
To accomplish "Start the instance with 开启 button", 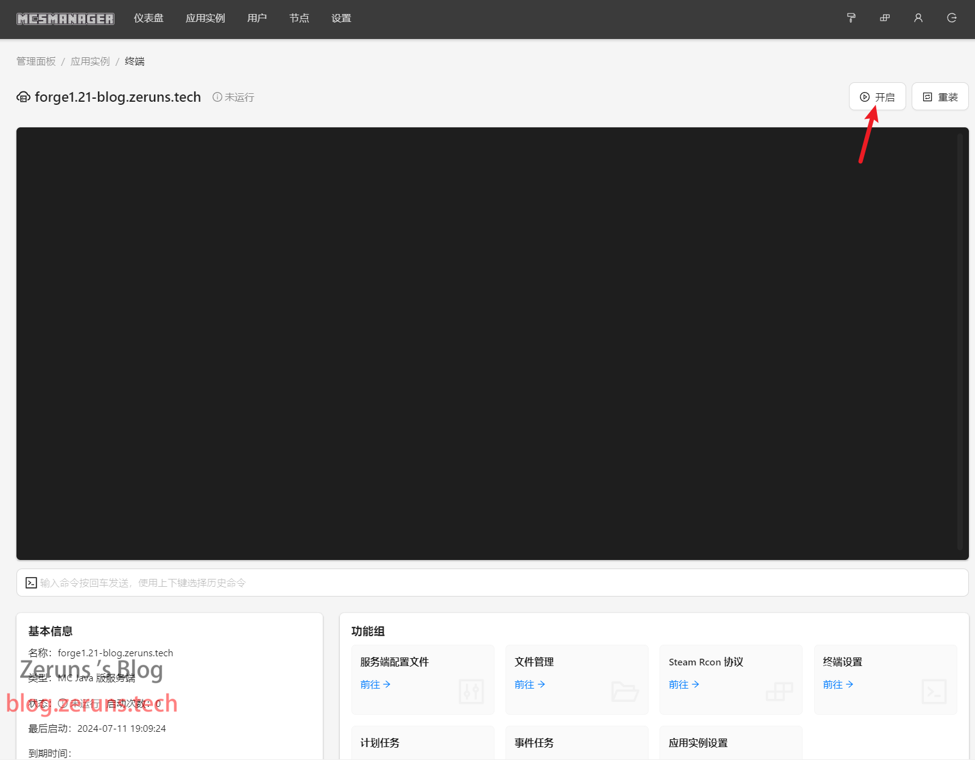I will pyautogui.click(x=877, y=97).
